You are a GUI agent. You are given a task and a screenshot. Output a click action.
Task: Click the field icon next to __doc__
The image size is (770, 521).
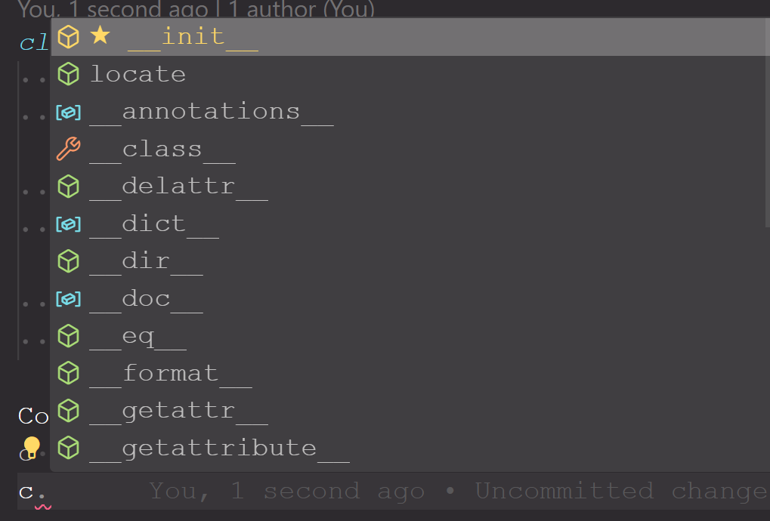[x=67, y=298]
